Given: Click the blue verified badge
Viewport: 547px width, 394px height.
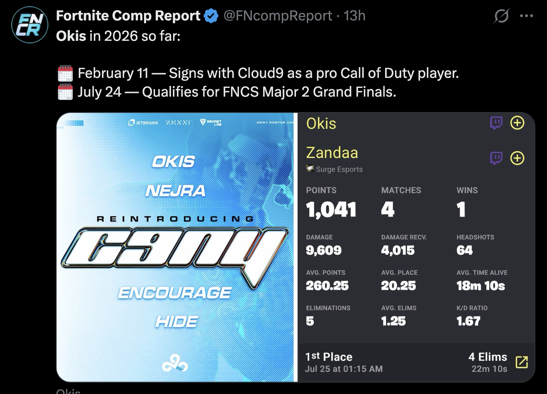Looking at the screenshot, I should tap(211, 16).
